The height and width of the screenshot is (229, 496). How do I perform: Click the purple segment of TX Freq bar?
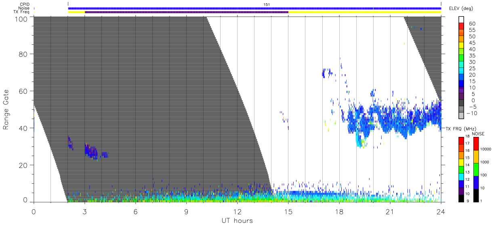pos(187,12)
